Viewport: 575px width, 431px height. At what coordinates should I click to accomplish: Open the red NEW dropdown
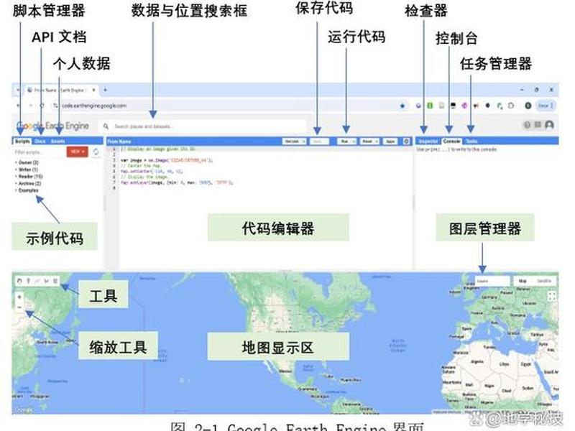pos(78,152)
